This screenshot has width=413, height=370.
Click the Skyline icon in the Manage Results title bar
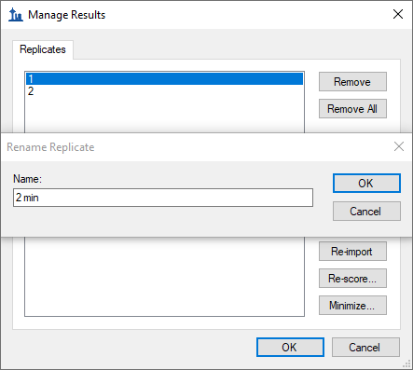pos(16,15)
